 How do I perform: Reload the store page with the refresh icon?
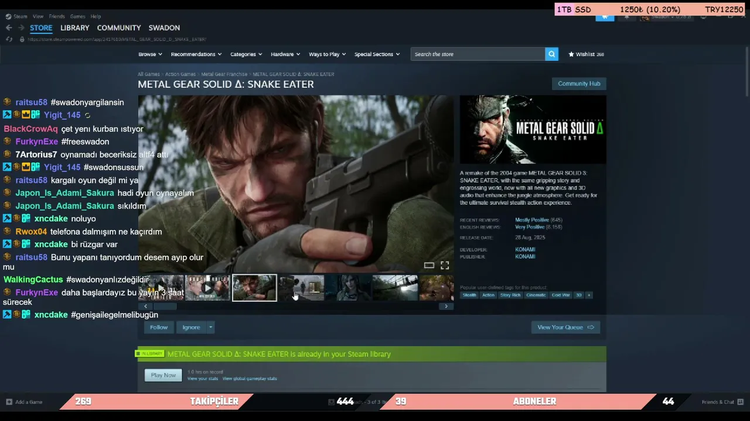click(x=9, y=39)
